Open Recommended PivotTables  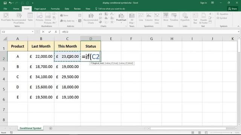click(19, 18)
